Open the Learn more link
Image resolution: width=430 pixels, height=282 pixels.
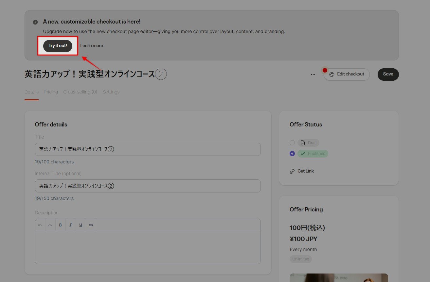click(x=92, y=46)
